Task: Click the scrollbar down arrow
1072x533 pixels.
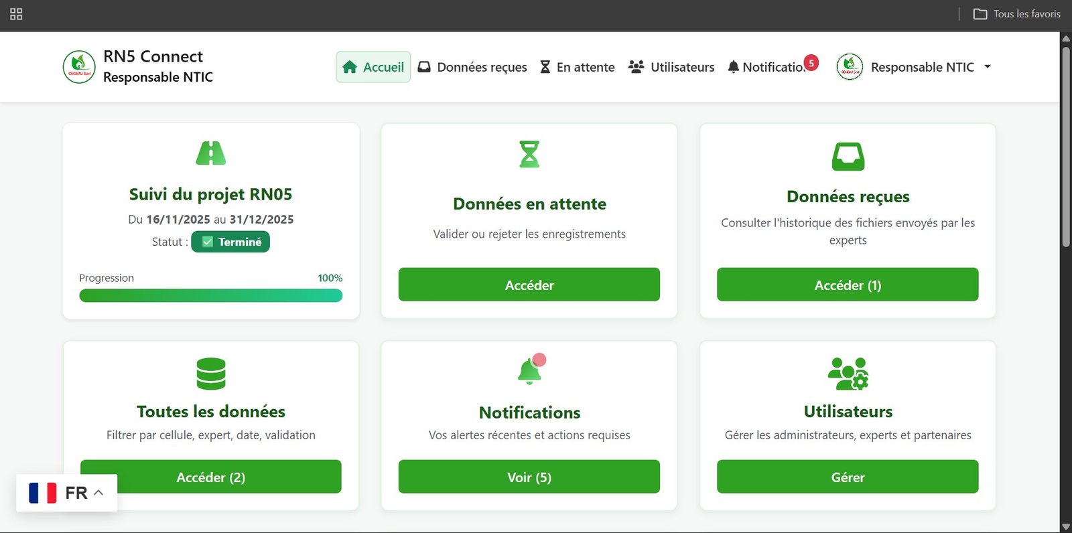Action: coord(1065,526)
